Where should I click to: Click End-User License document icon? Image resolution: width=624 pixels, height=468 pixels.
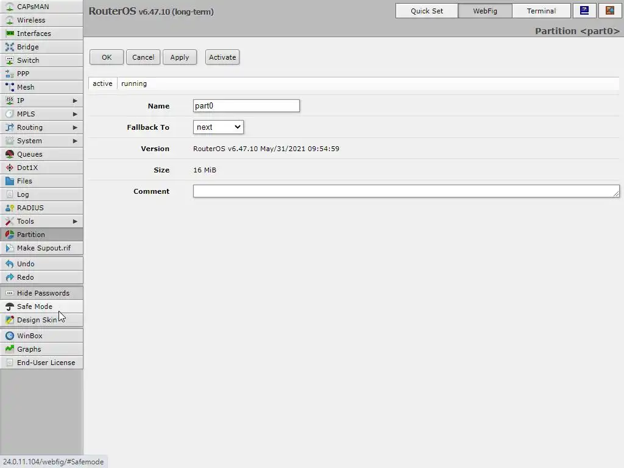coord(10,363)
